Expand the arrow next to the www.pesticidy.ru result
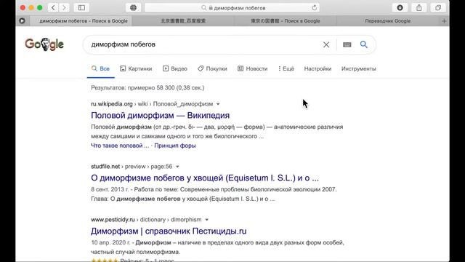The width and height of the screenshot is (465, 262). (x=206, y=220)
